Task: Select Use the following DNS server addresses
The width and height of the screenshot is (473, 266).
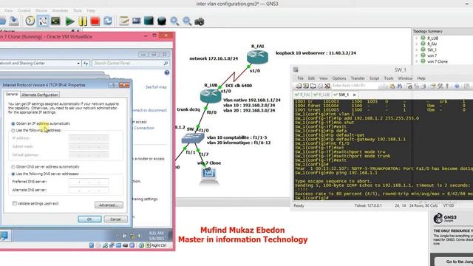Action: (x=13, y=174)
